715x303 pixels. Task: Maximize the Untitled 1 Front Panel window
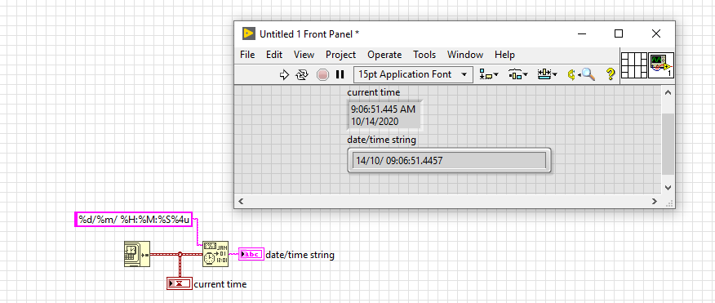click(619, 33)
